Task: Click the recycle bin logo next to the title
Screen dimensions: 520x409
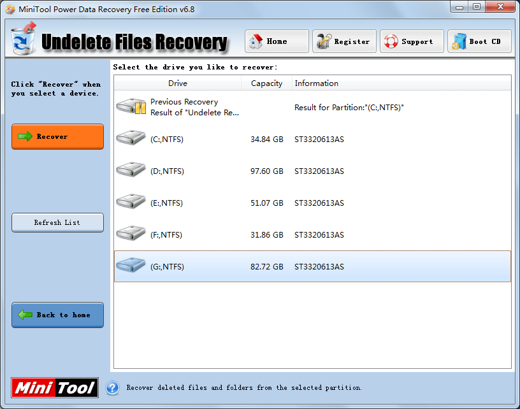Action: 23,39
